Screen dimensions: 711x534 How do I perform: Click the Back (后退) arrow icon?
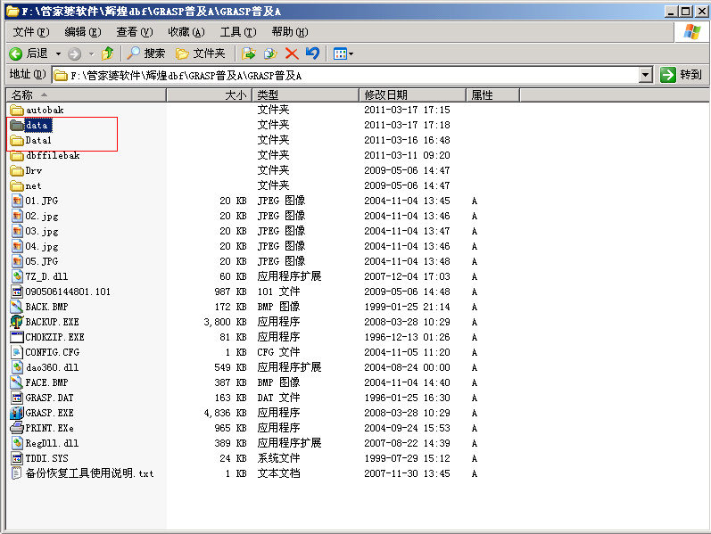[x=15, y=53]
